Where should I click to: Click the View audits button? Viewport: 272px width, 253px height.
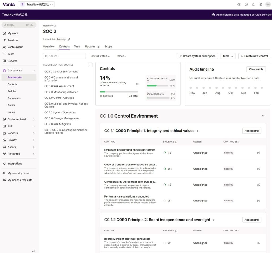click(256, 69)
